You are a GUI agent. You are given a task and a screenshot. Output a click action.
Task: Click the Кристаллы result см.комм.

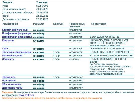click(x=39, y=41)
